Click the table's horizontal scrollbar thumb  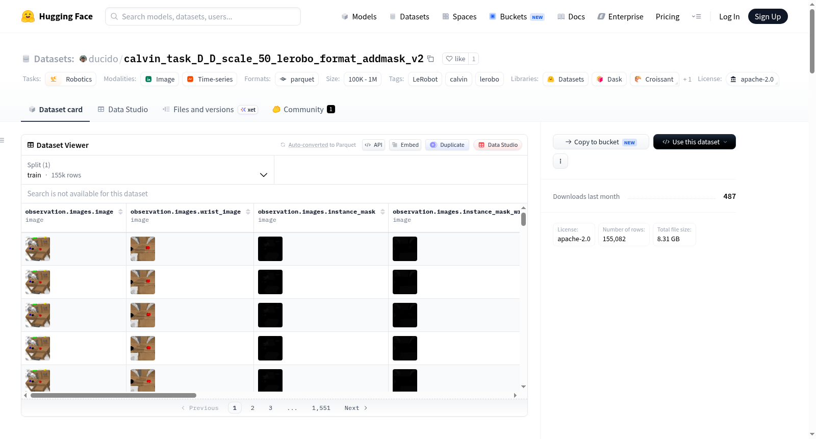pyautogui.click(x=113, y=395)
